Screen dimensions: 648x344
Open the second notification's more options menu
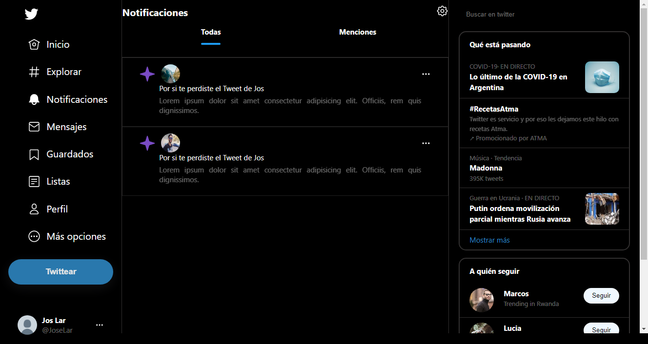[425, 143]
